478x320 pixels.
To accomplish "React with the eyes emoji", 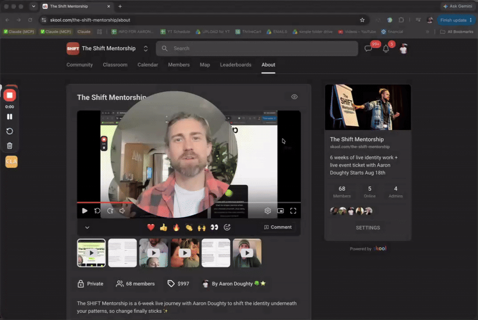I will 214,227.
